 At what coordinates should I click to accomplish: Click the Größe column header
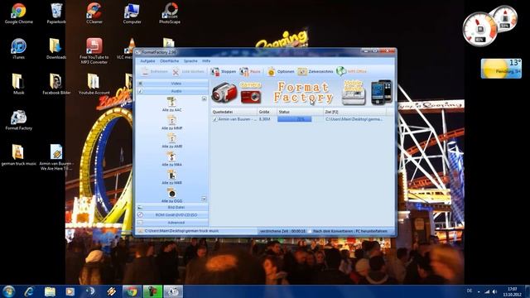pyautogui.click(x=267, y=112)
